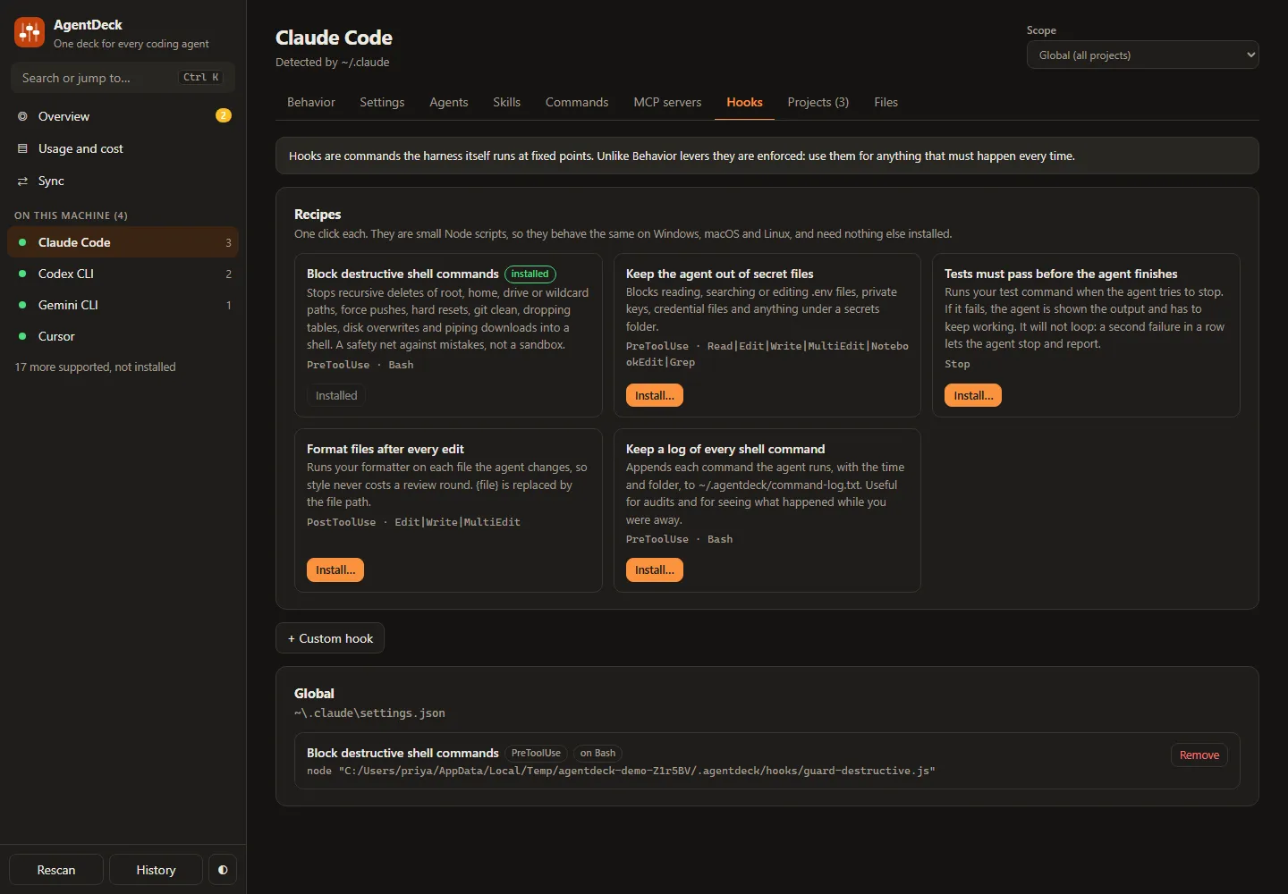The height and width of the screenshot is (894, 1288).
Task: Install 'Keep a log of every shell command'
Action: click(655, 569)
